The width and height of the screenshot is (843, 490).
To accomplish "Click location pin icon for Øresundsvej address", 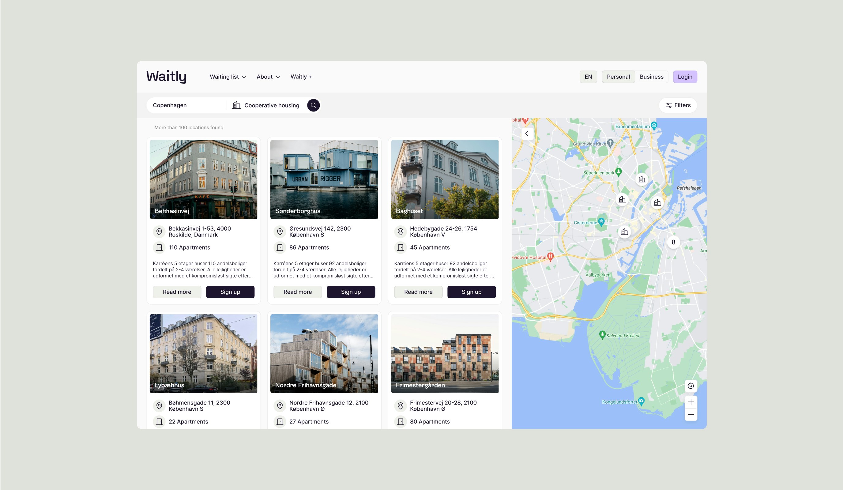I will pyautogui.click(x=280, y=232).
